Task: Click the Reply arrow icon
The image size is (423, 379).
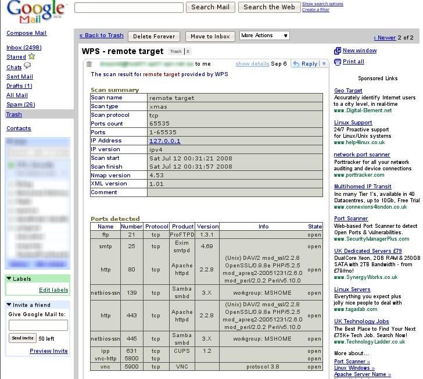Action: click(296, 64)
